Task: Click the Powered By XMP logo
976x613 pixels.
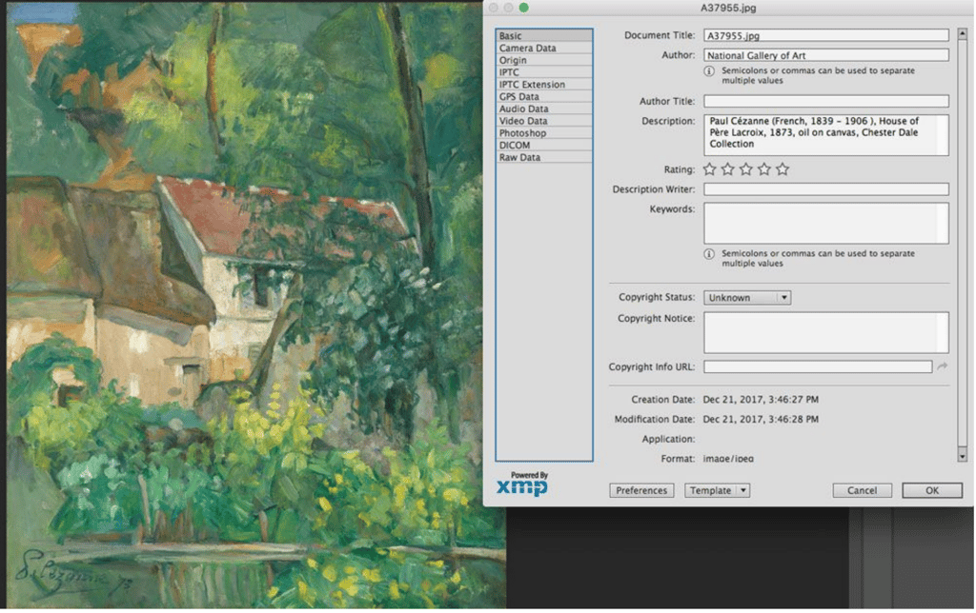Action: [x=522, y=483]
